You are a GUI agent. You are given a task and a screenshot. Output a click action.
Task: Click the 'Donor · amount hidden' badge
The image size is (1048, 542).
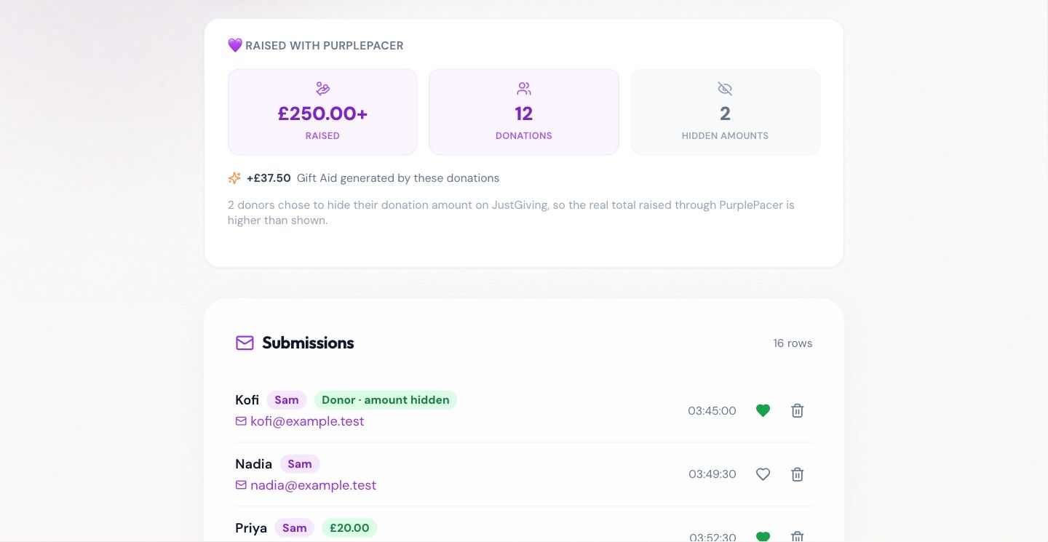(386, 400)
